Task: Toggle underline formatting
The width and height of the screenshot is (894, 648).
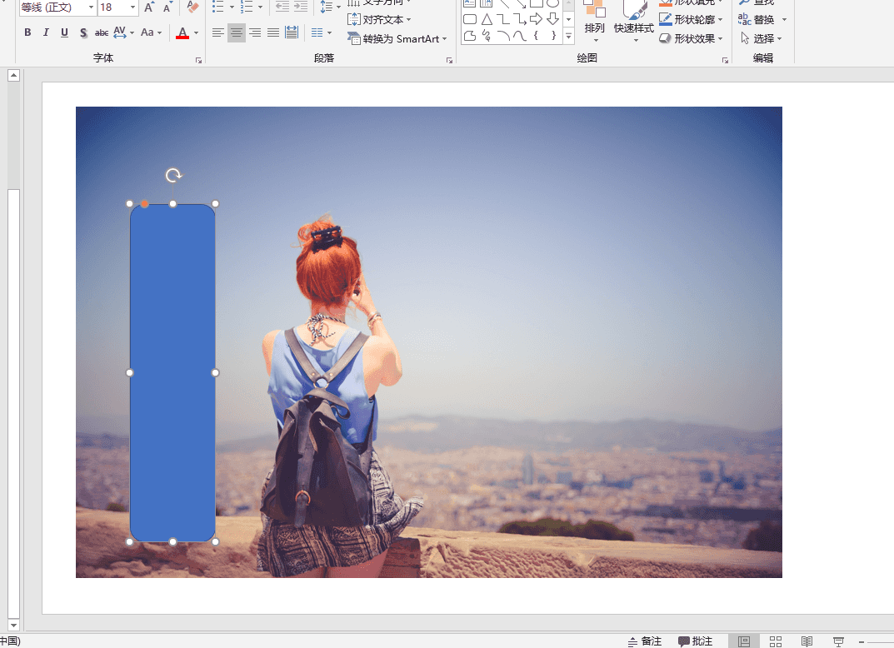Action: (x=64, y=33)
